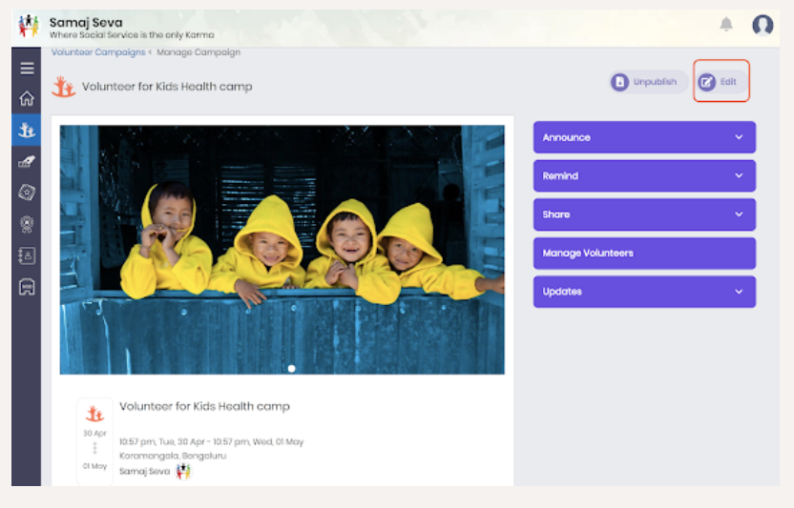Image resolution: width=794 pixels, height=508 pixels.
Task: Expand the Announce section
Action: click(x=644, y=137)
